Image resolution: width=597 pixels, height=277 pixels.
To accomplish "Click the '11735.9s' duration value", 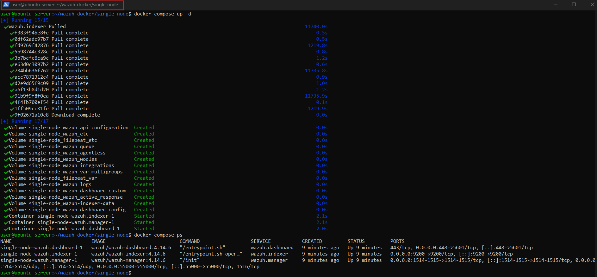I will 316,96.
